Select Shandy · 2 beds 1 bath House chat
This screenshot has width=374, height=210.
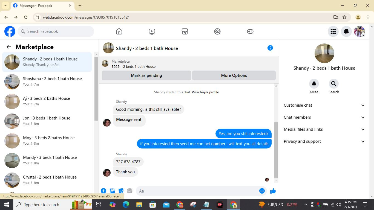coord(47,62)
